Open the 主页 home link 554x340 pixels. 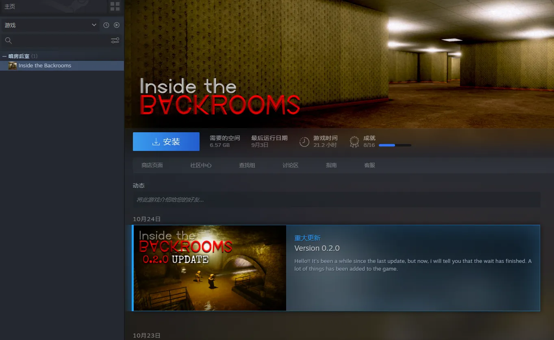click(x=10, y=6)
